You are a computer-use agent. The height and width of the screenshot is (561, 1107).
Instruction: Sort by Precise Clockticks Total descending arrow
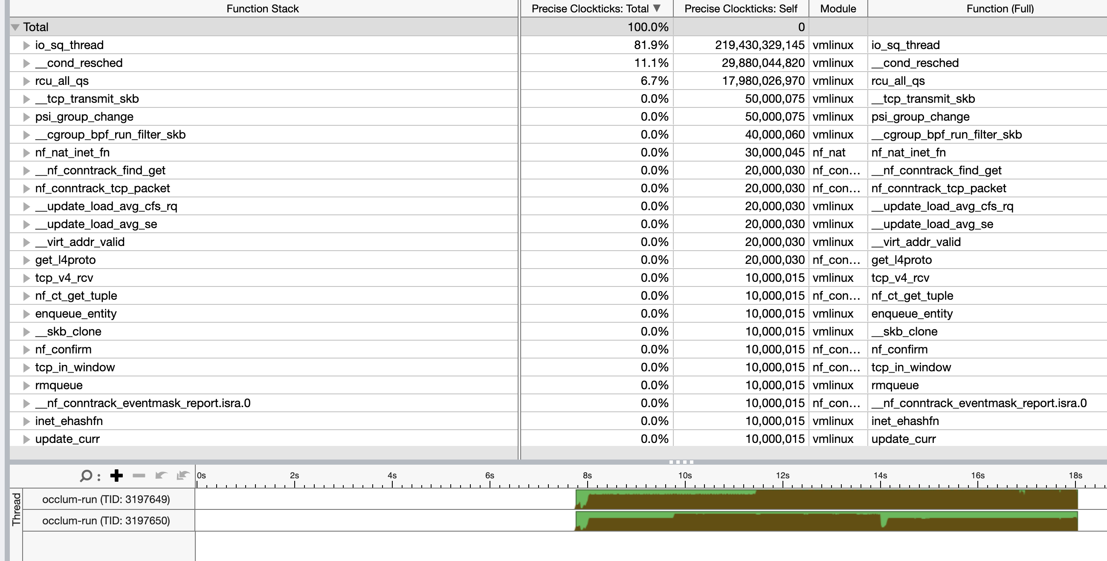tap(656, 8)
